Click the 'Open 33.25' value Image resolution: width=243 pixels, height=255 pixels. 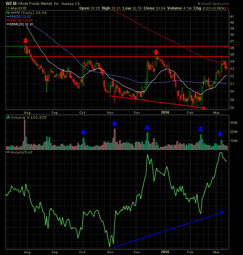90,8
